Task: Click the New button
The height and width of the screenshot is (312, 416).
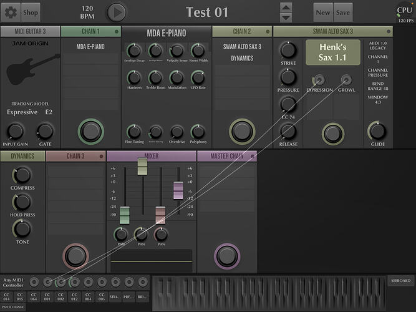Action: (323, 12)
